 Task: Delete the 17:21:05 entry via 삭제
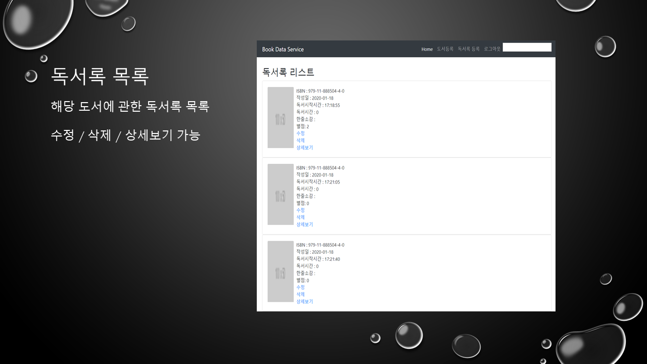click(300, 217)
